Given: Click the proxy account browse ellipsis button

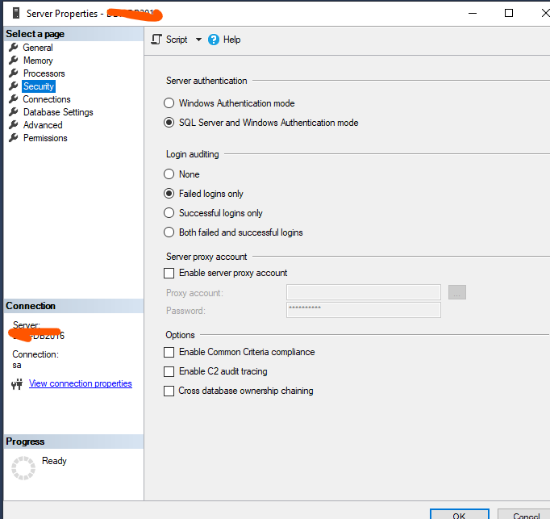Looking at the screenshot, I should (x=457, y=292).
